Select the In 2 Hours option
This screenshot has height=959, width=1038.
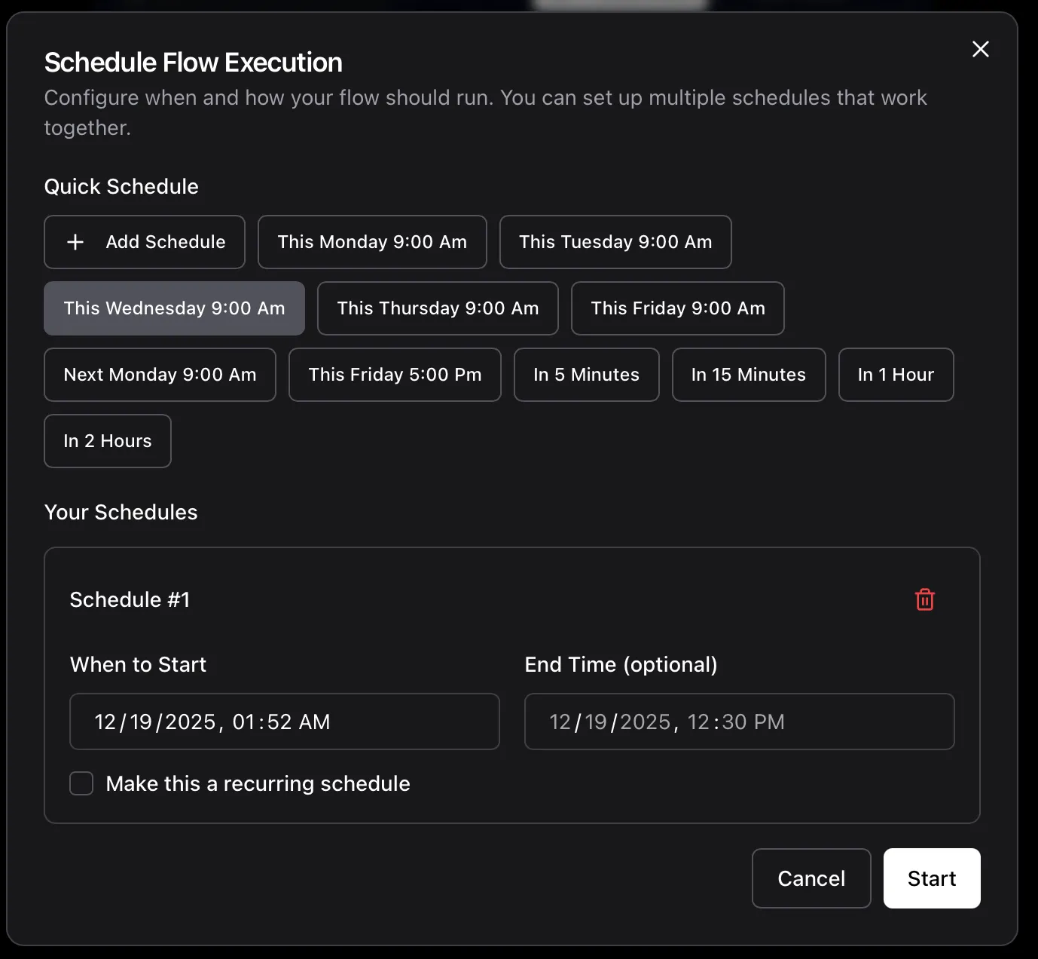(107, 441)
